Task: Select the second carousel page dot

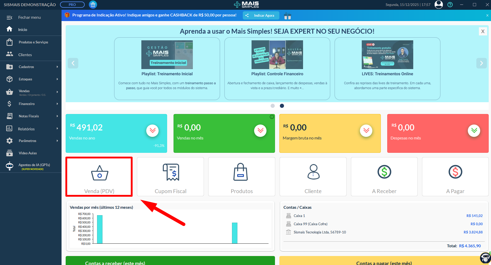Action: click(x=282, y=106)
